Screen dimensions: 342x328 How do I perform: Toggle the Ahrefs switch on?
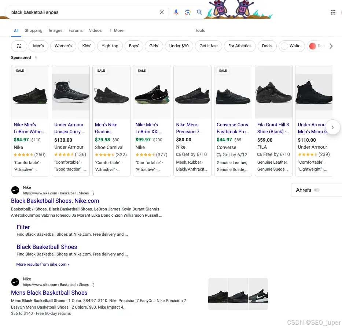coord(316,190)
